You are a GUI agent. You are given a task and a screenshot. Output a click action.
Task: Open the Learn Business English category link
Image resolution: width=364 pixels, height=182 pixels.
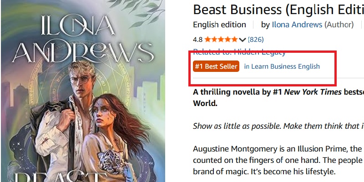[282, 66]
